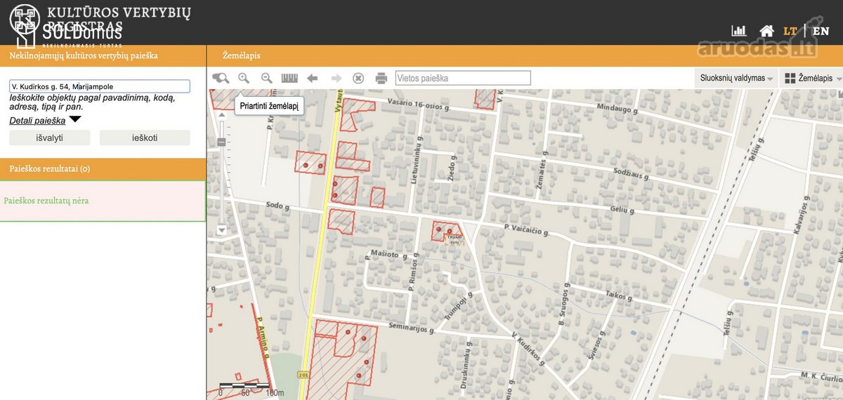The width and height of the screenshot is (843, 400).
Task: Click the Paieškos rezultatai (0) header
Action: pyautogui.click(x=50, y=169)
